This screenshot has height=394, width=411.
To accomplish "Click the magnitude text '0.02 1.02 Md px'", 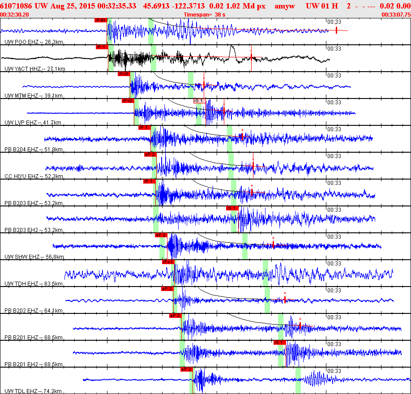I will coord(237,6).
